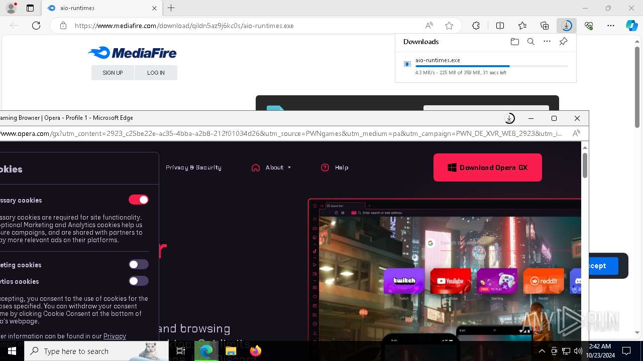The height and width of the screenshot is (361, 643).
Task: Click Download Opera GX button
Action: point(487,167)
